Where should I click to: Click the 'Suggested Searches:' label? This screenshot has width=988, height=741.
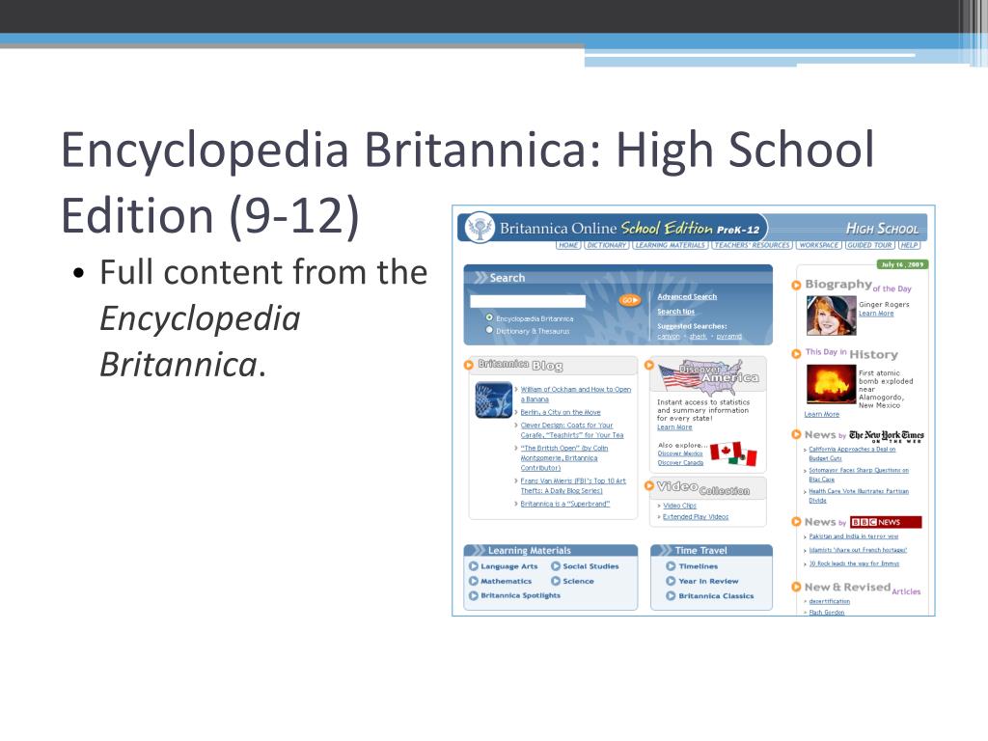[x=692, y=326]
